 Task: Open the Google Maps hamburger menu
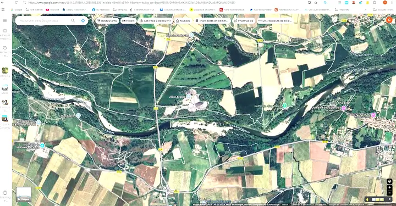[x=5, y=21]
